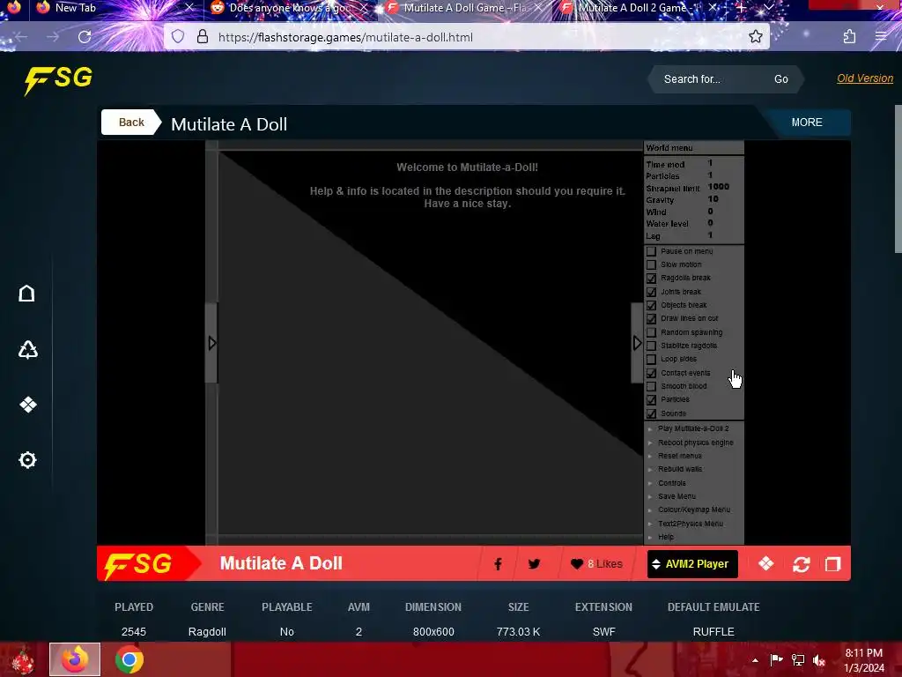Screen dimensions: 902x677
Task: Show hidden tray icons arrow
Action: tap(755, 660)
